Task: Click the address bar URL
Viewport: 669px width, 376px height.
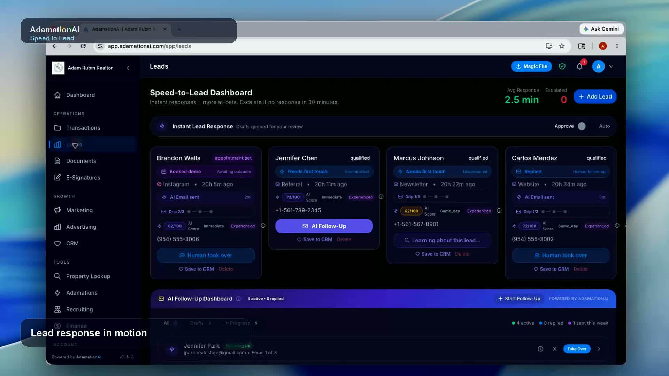Action: click(149, 46)
